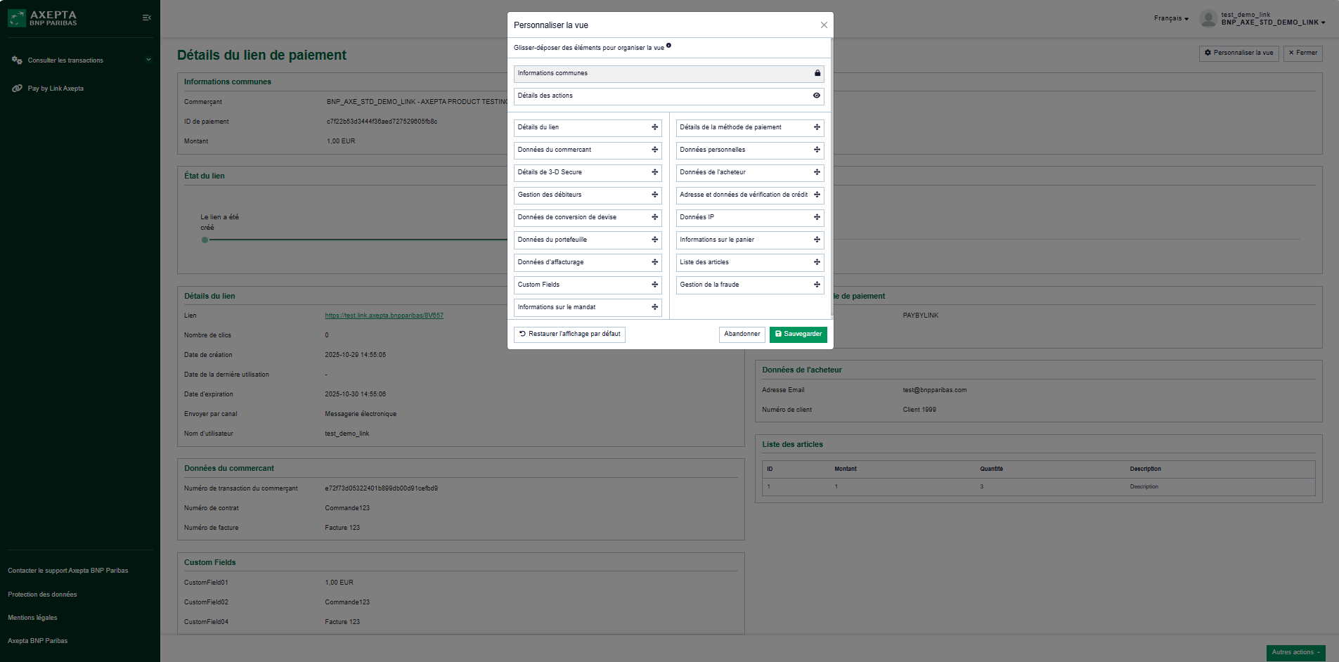The height and width of the screenshot is (662, 1339).
Task: Click move handle for Liste des articles
Action: point(817,262)
